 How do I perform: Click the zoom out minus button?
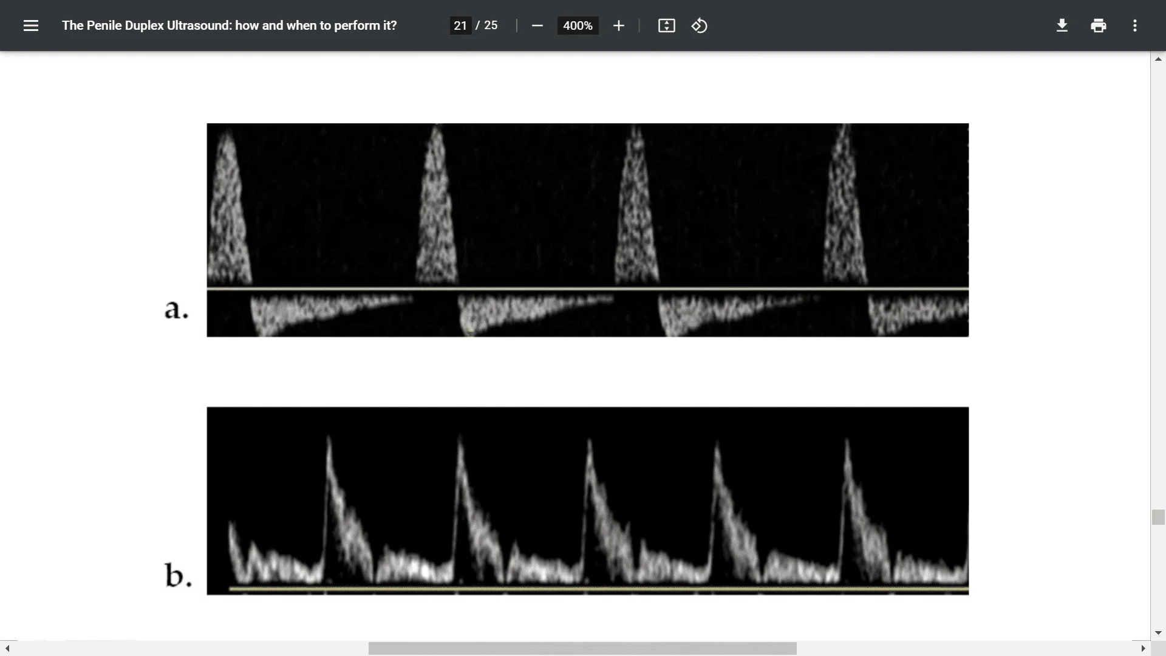537,26
